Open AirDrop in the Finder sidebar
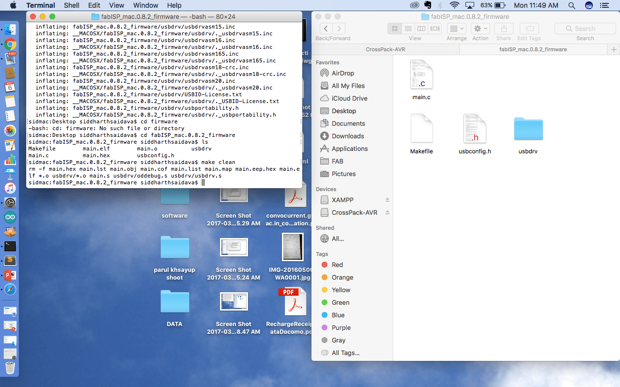Screen dimensions: 620x387 343,73
